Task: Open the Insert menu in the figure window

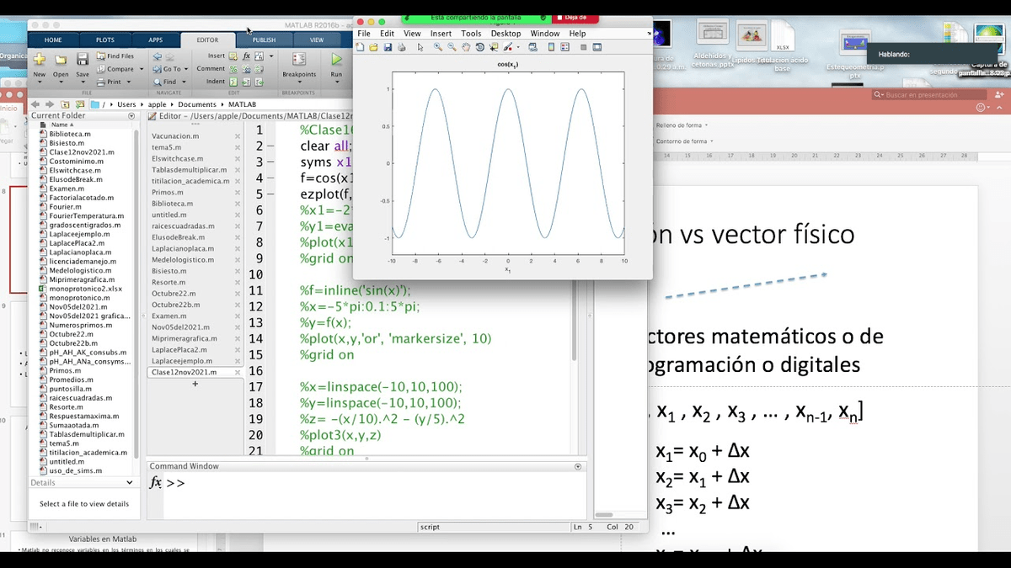Action: point(441,34)
